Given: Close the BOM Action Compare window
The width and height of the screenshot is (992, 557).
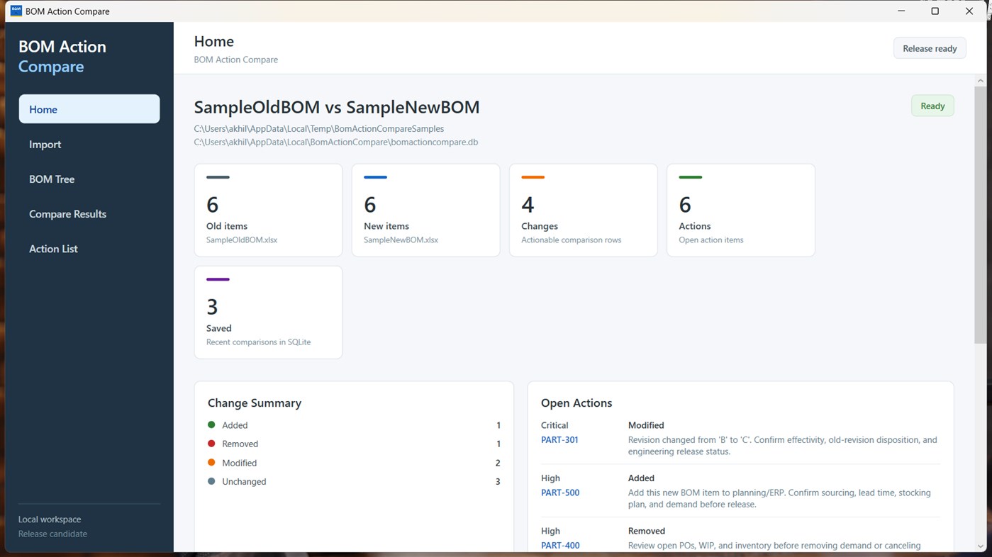Looking at the screenshot, I should point(969,11).
